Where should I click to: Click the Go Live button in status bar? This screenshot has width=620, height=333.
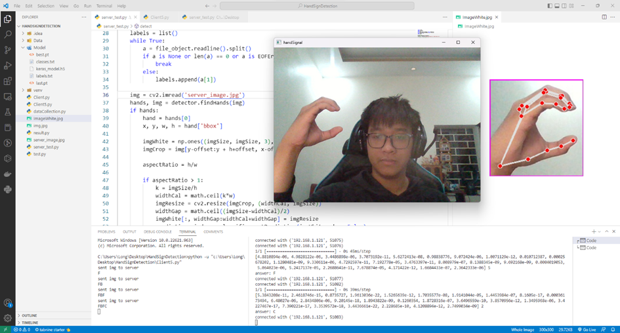pos(587,330)
